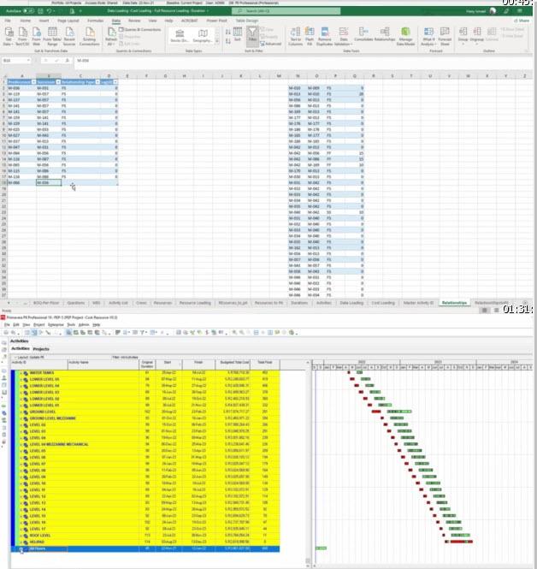Viewport: 537px width, 569px height.
Task: Expand ROOF LEVEL WBS row in Primavera
Action: [x=21, y=536]
